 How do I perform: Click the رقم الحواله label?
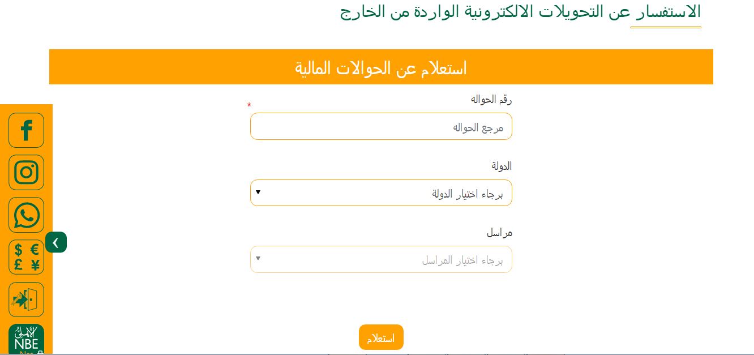(491, 100)
